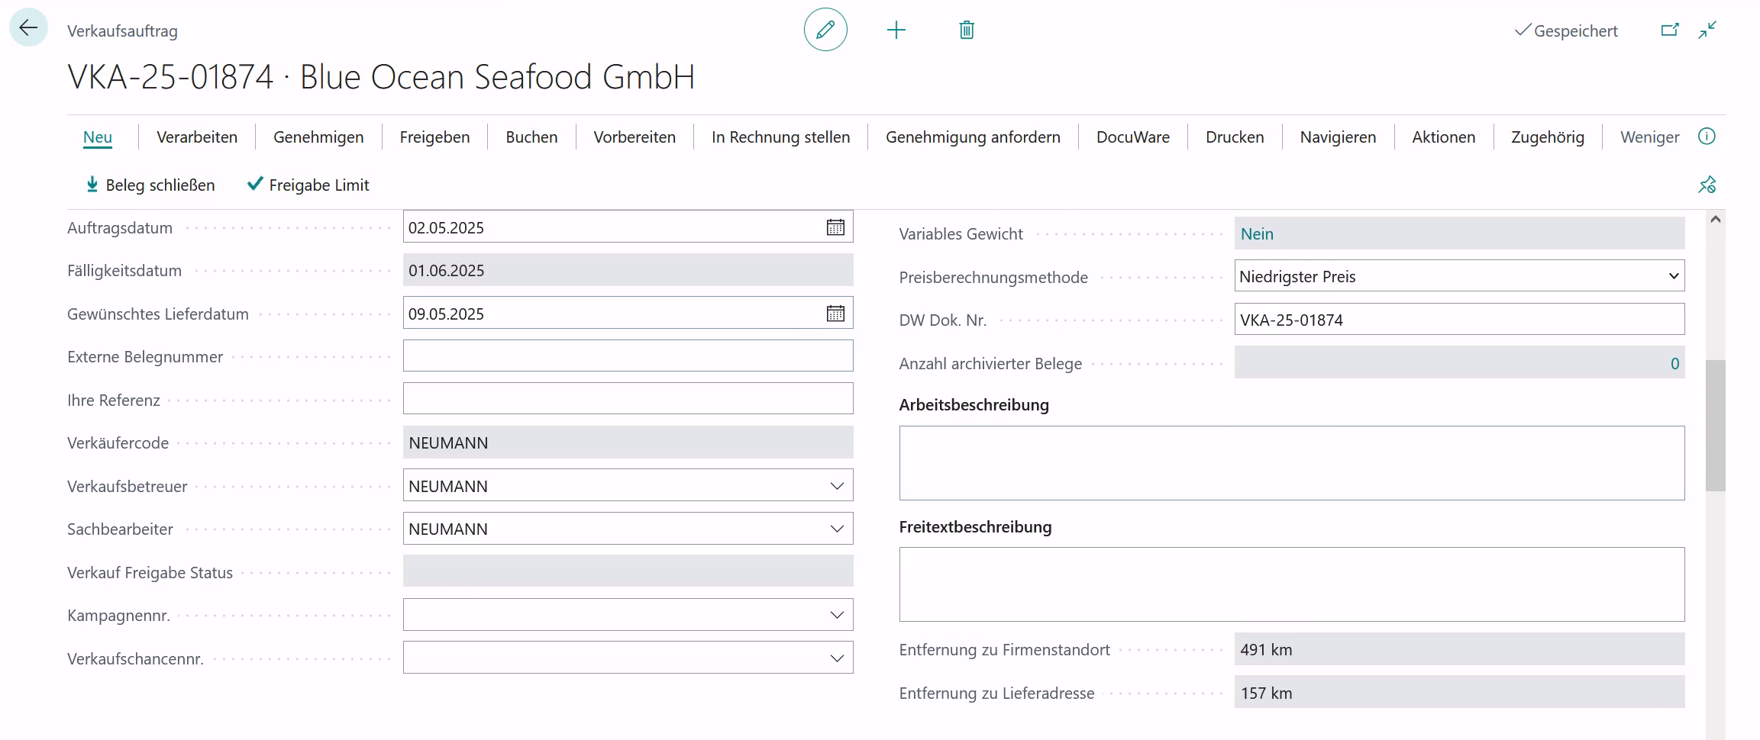Screen dimensions: 1760x740
Task: Expand the Verkaufsbetreuer dropdown
Action: click(837, 486)
